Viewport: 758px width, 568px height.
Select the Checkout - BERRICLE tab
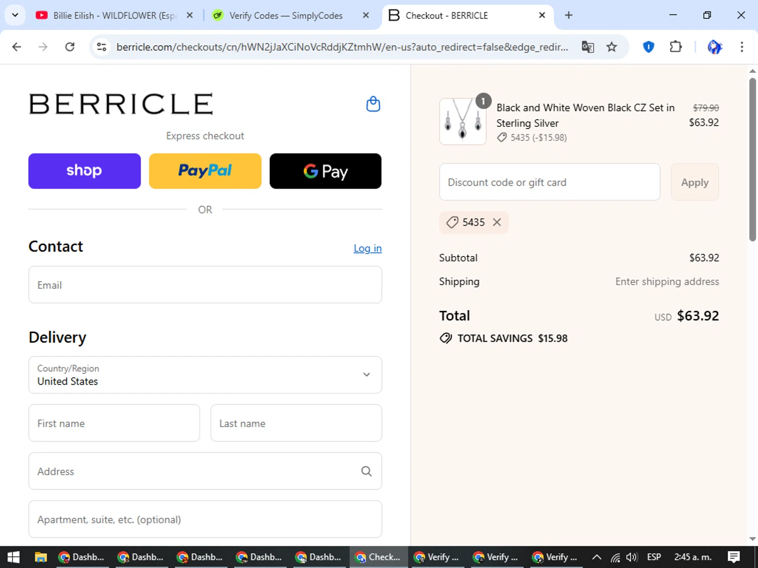point(468,15)
